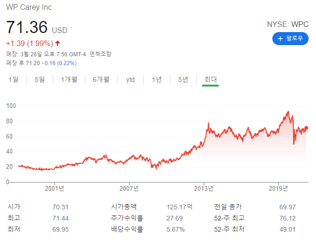
Task: Click the +1.39 (1.99%) change text
Action: coord(30,43)
